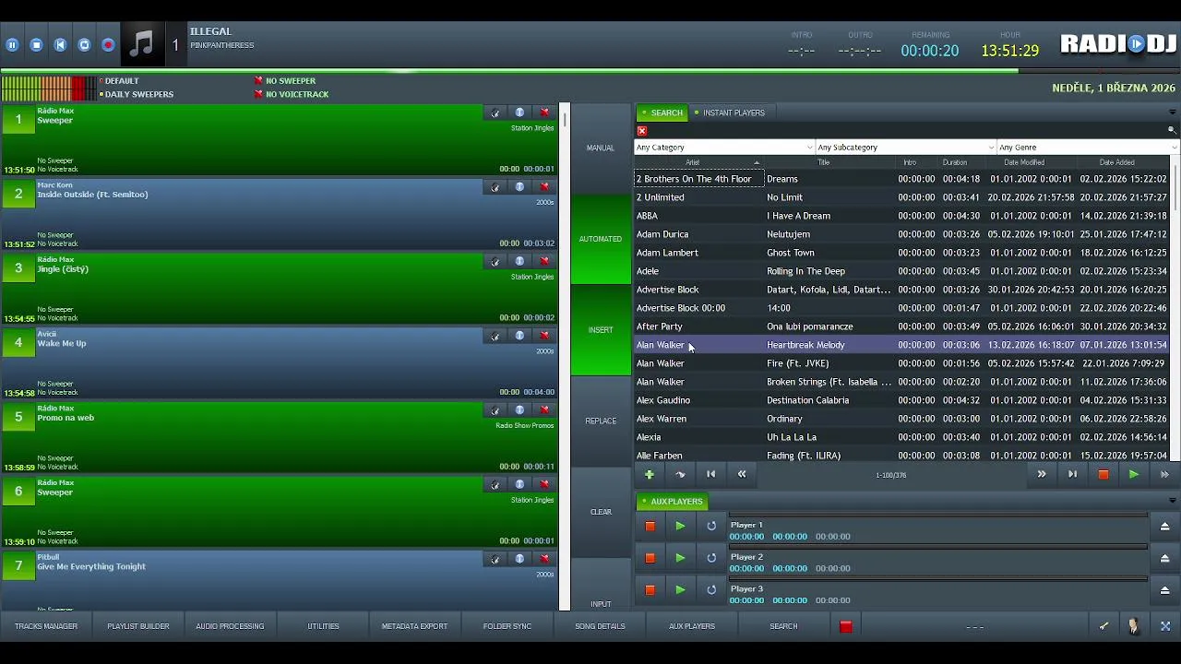Open options with bottom brush icon
The height and width of the screenshot is (664, 1181).
point(1103,626)
